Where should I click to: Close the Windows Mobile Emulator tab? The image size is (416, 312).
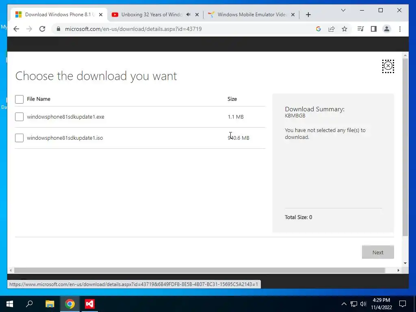pyautogui.click(x=293, y=15)
